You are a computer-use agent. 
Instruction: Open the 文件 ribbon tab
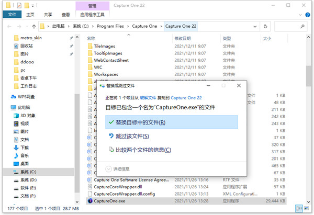12,15
